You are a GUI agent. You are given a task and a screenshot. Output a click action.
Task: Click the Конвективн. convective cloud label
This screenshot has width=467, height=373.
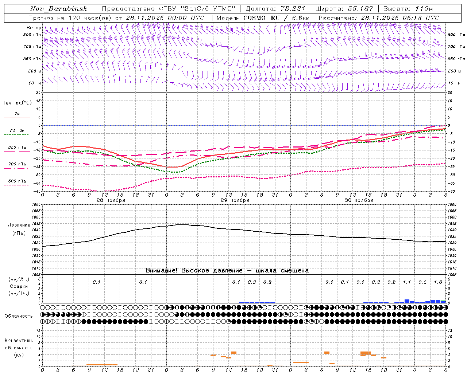click(19, 341)
